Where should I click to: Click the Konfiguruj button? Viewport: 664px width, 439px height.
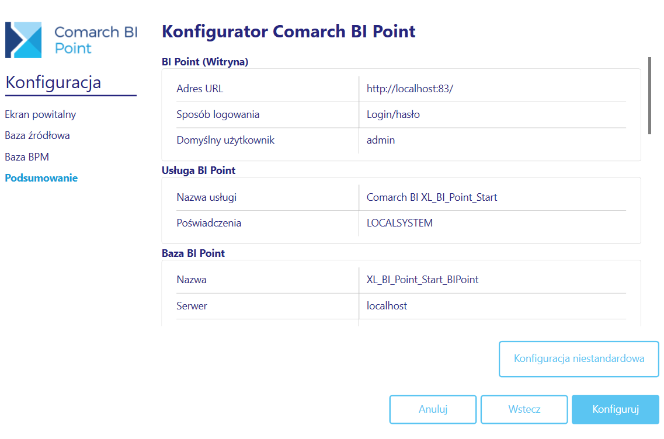[616, 409]
